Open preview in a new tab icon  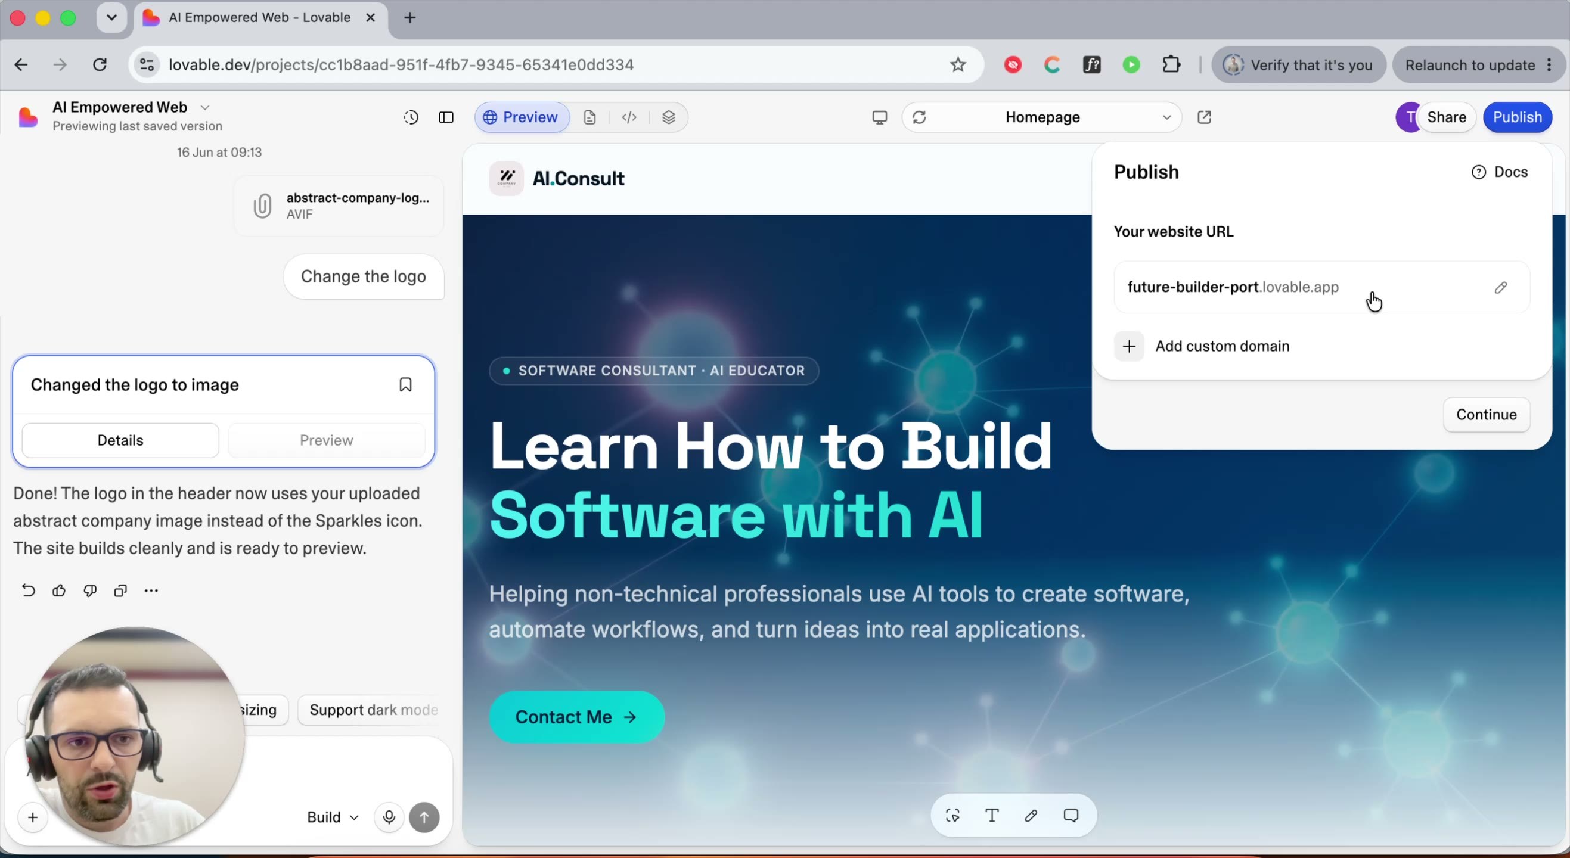(1203, 117)
